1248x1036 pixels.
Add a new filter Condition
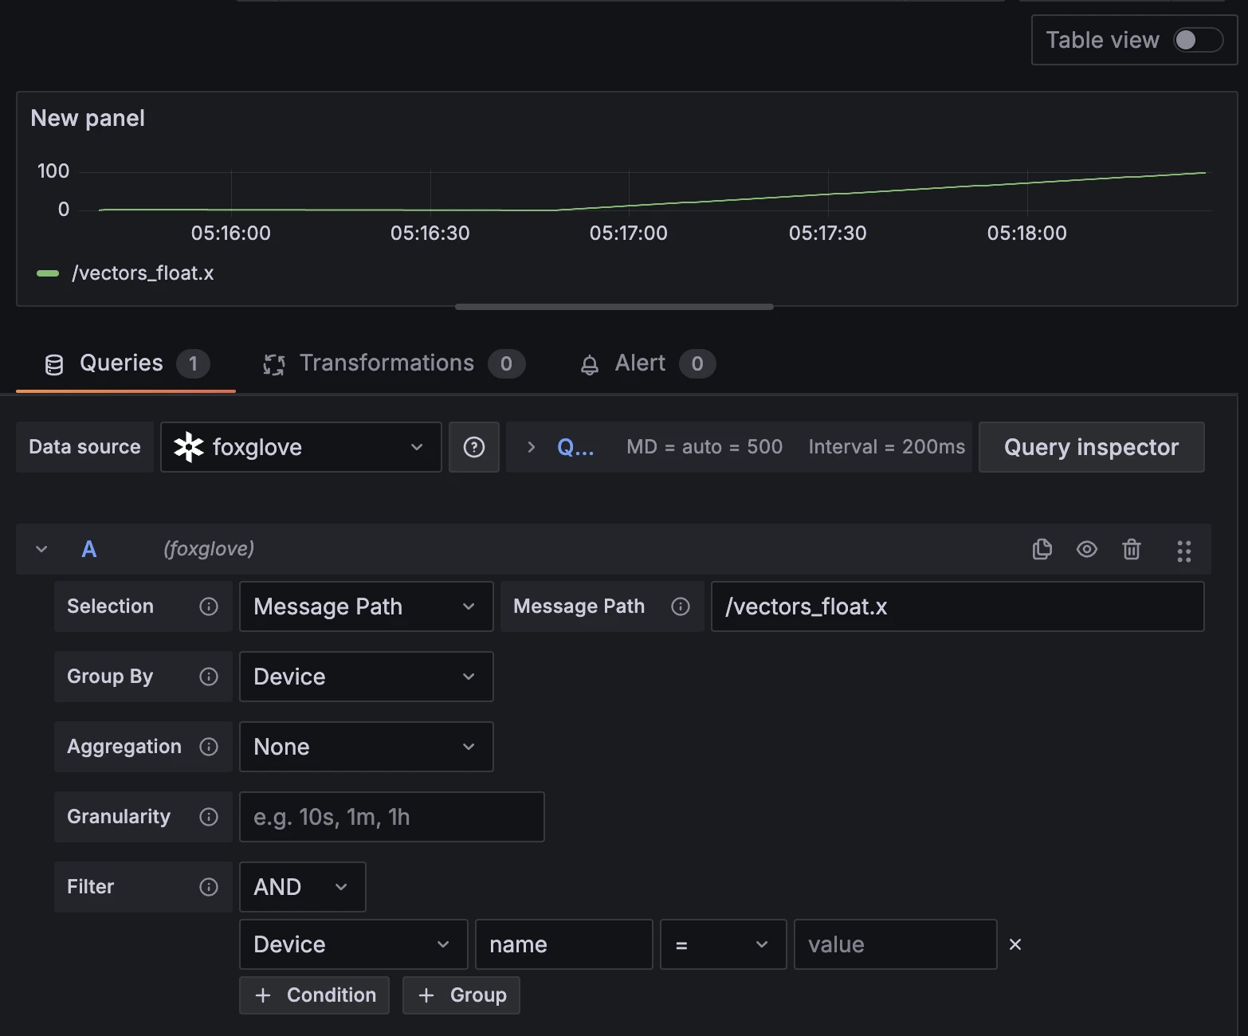pyautogui.click(x=315, y=995)
